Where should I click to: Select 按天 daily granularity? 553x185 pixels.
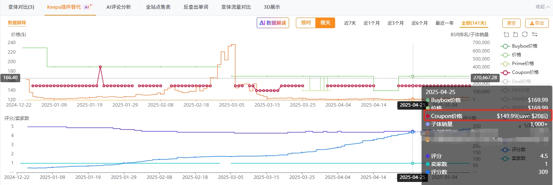[325, 23]
